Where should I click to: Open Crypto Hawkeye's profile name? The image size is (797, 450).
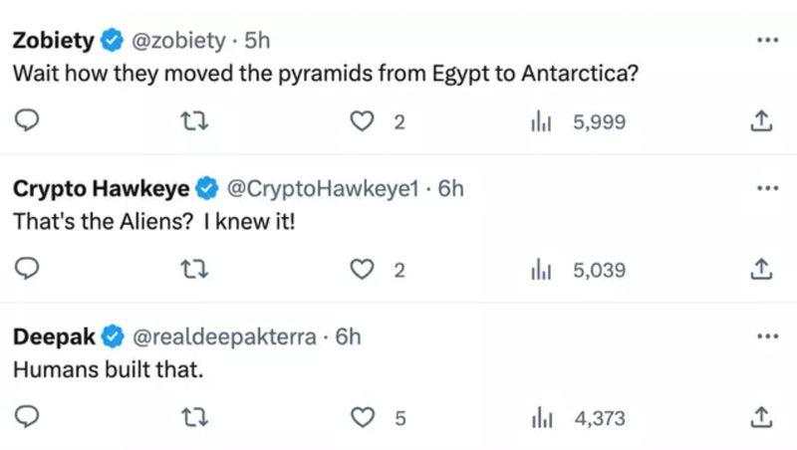[x=102, y=189]
